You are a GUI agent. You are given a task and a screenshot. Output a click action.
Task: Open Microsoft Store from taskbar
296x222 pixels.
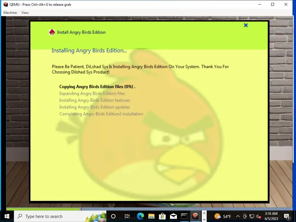click(162, 216)
